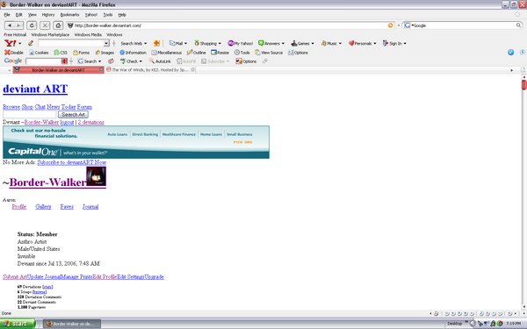
Task: Click the Submit Art link
Action: [x=15, y=276]
